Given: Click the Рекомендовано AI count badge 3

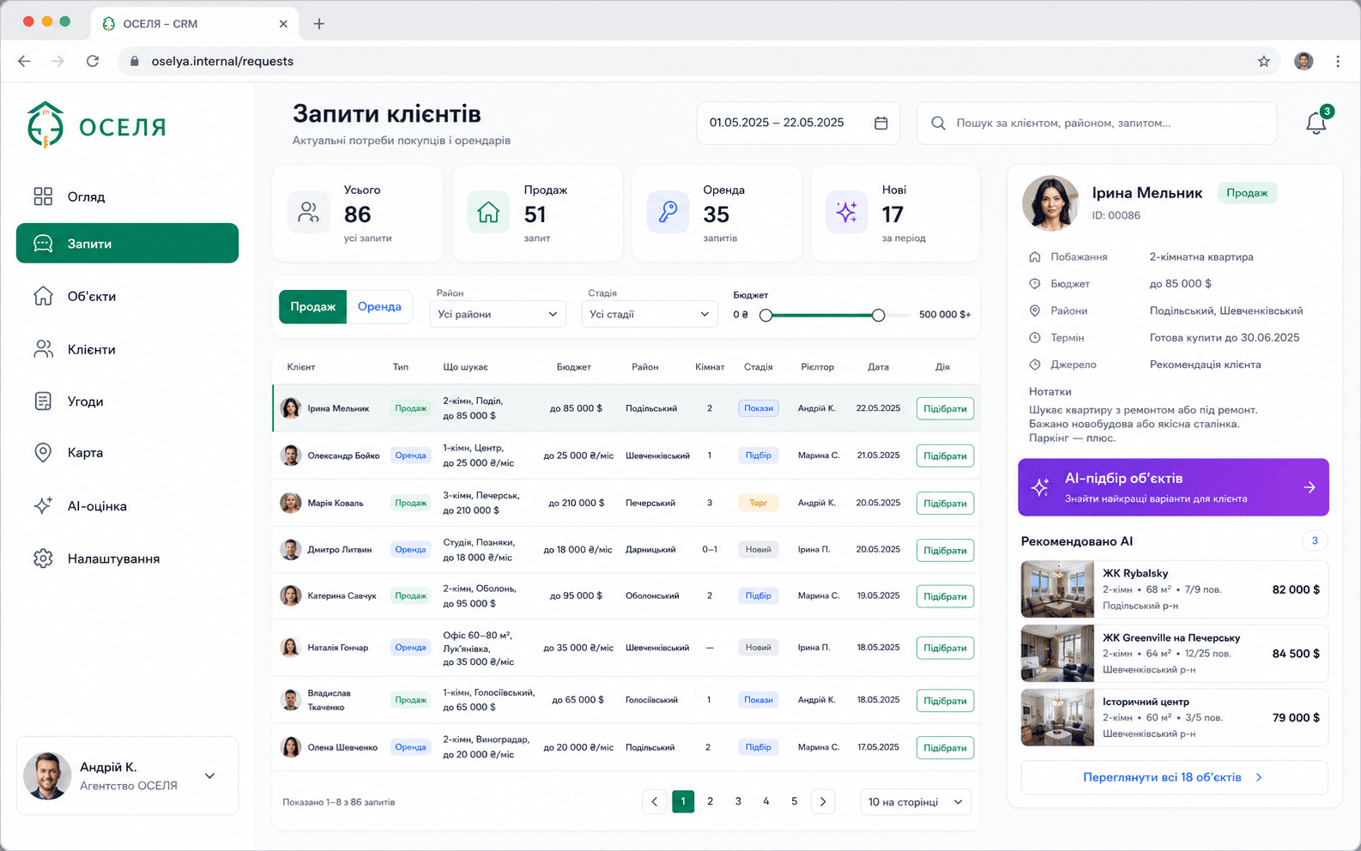Looking at the screenshot, I should point(1315,540).
